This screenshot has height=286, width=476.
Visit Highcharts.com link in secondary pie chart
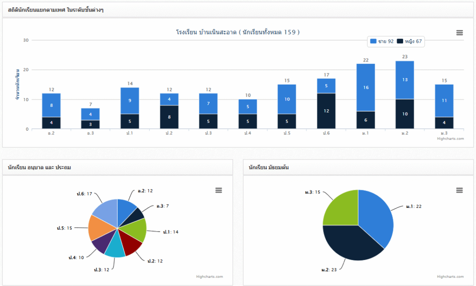click(450, 277)
